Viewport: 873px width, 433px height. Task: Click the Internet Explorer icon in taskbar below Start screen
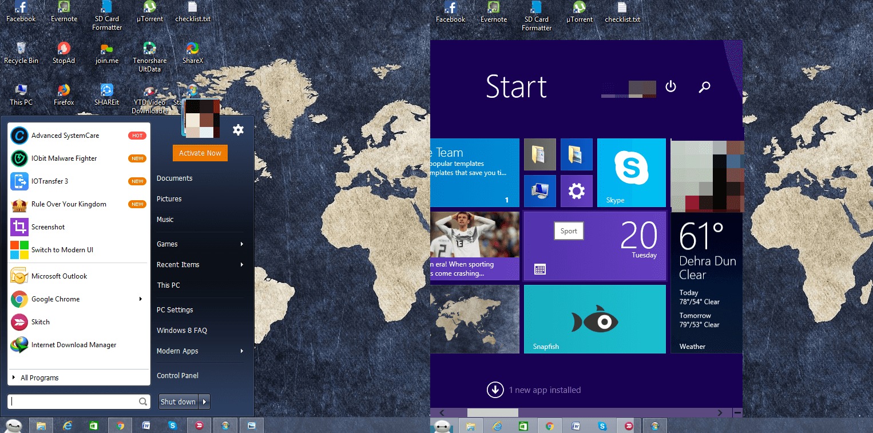pyautogui.click(x=497, y=426)
